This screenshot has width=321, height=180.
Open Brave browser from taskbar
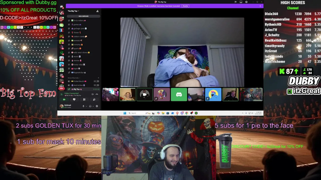177,113
